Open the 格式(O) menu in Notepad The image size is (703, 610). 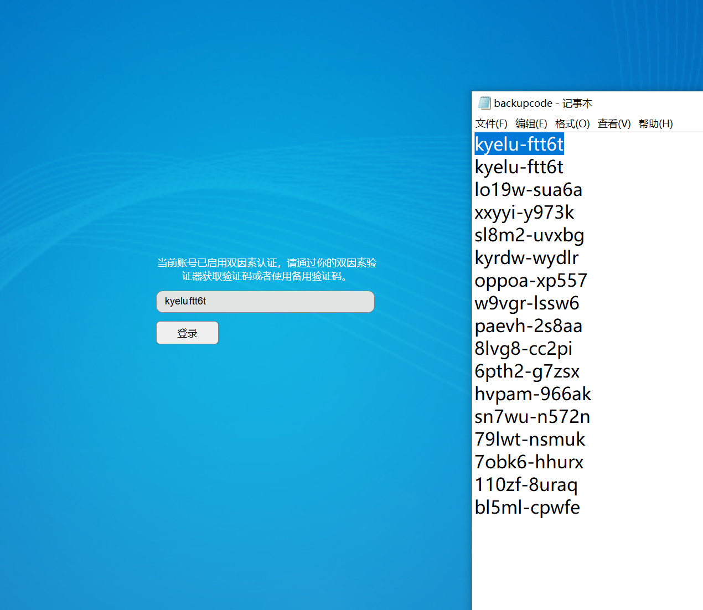pyautogui.click(x=572, y=123)
